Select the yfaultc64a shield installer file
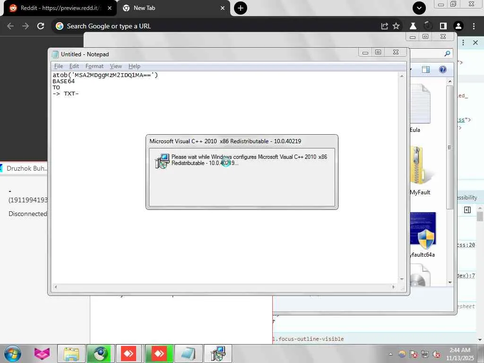484x363 pixels. 422,234
